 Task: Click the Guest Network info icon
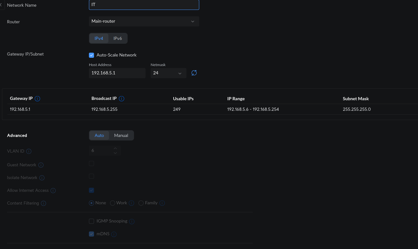pyautogui.click(x=41, y=165)
